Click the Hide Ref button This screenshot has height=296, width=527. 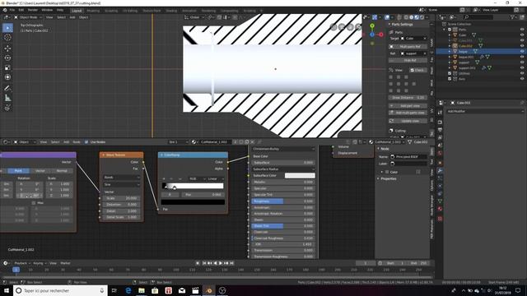tap(408, 60)
